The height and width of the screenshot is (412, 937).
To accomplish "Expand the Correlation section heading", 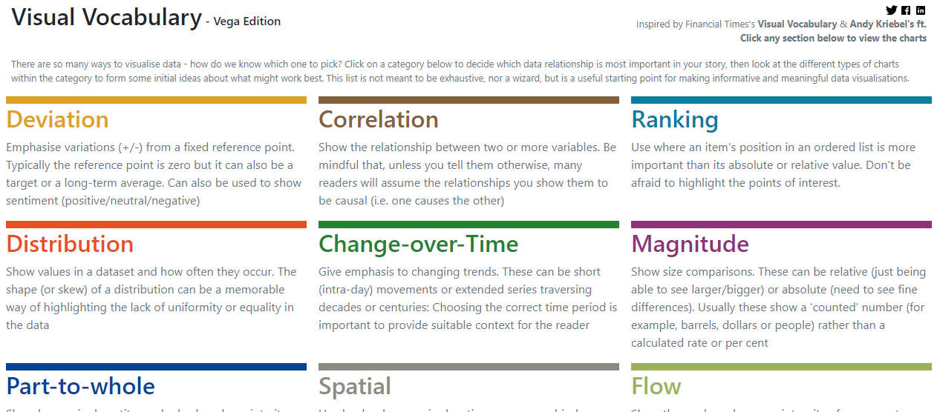I will 378,120.
